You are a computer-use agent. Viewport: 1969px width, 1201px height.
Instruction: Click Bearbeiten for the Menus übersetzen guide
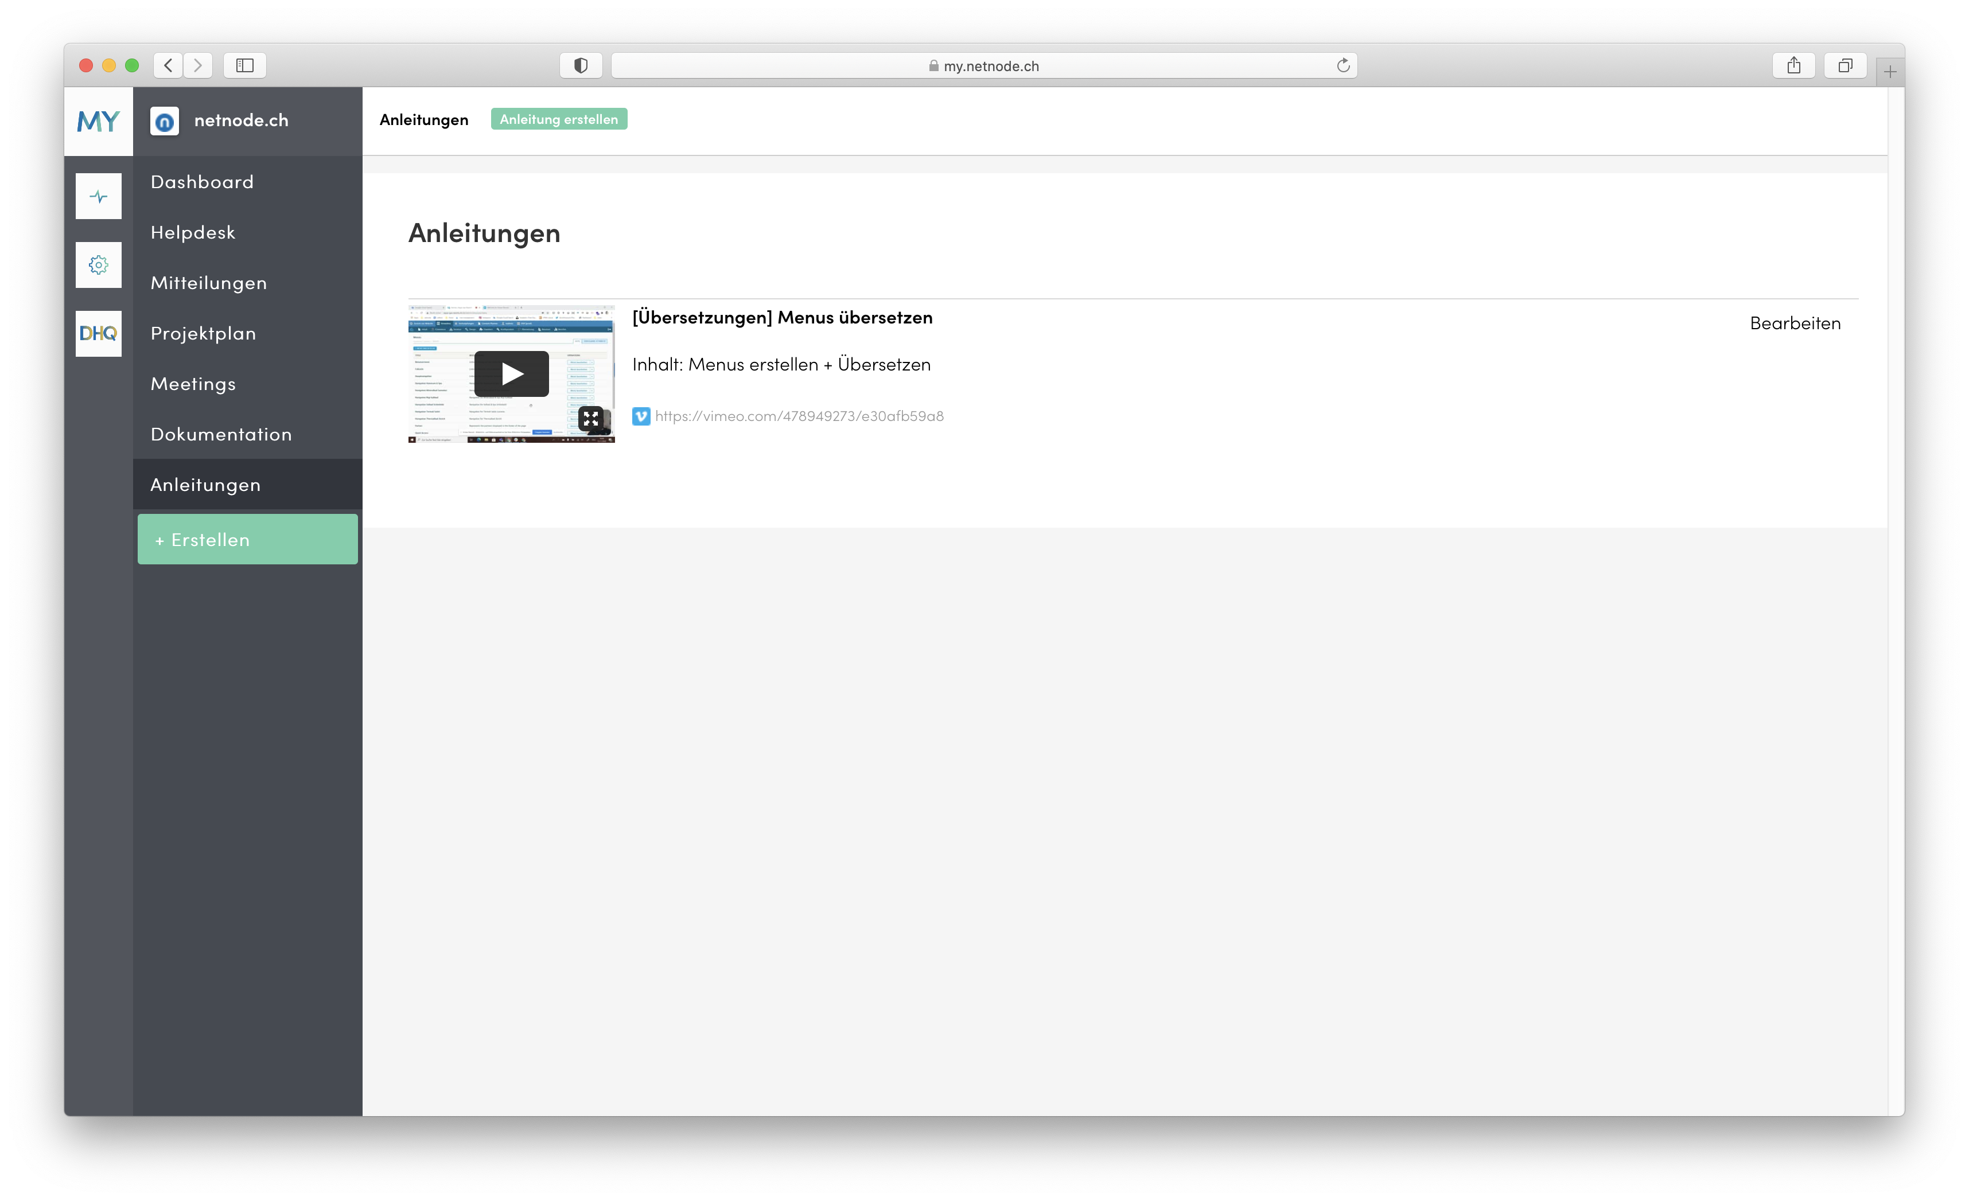(1795, 323)
